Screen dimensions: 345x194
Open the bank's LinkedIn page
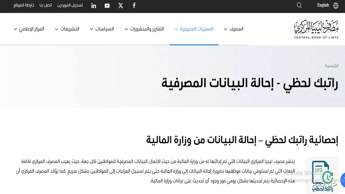point(94,5)
